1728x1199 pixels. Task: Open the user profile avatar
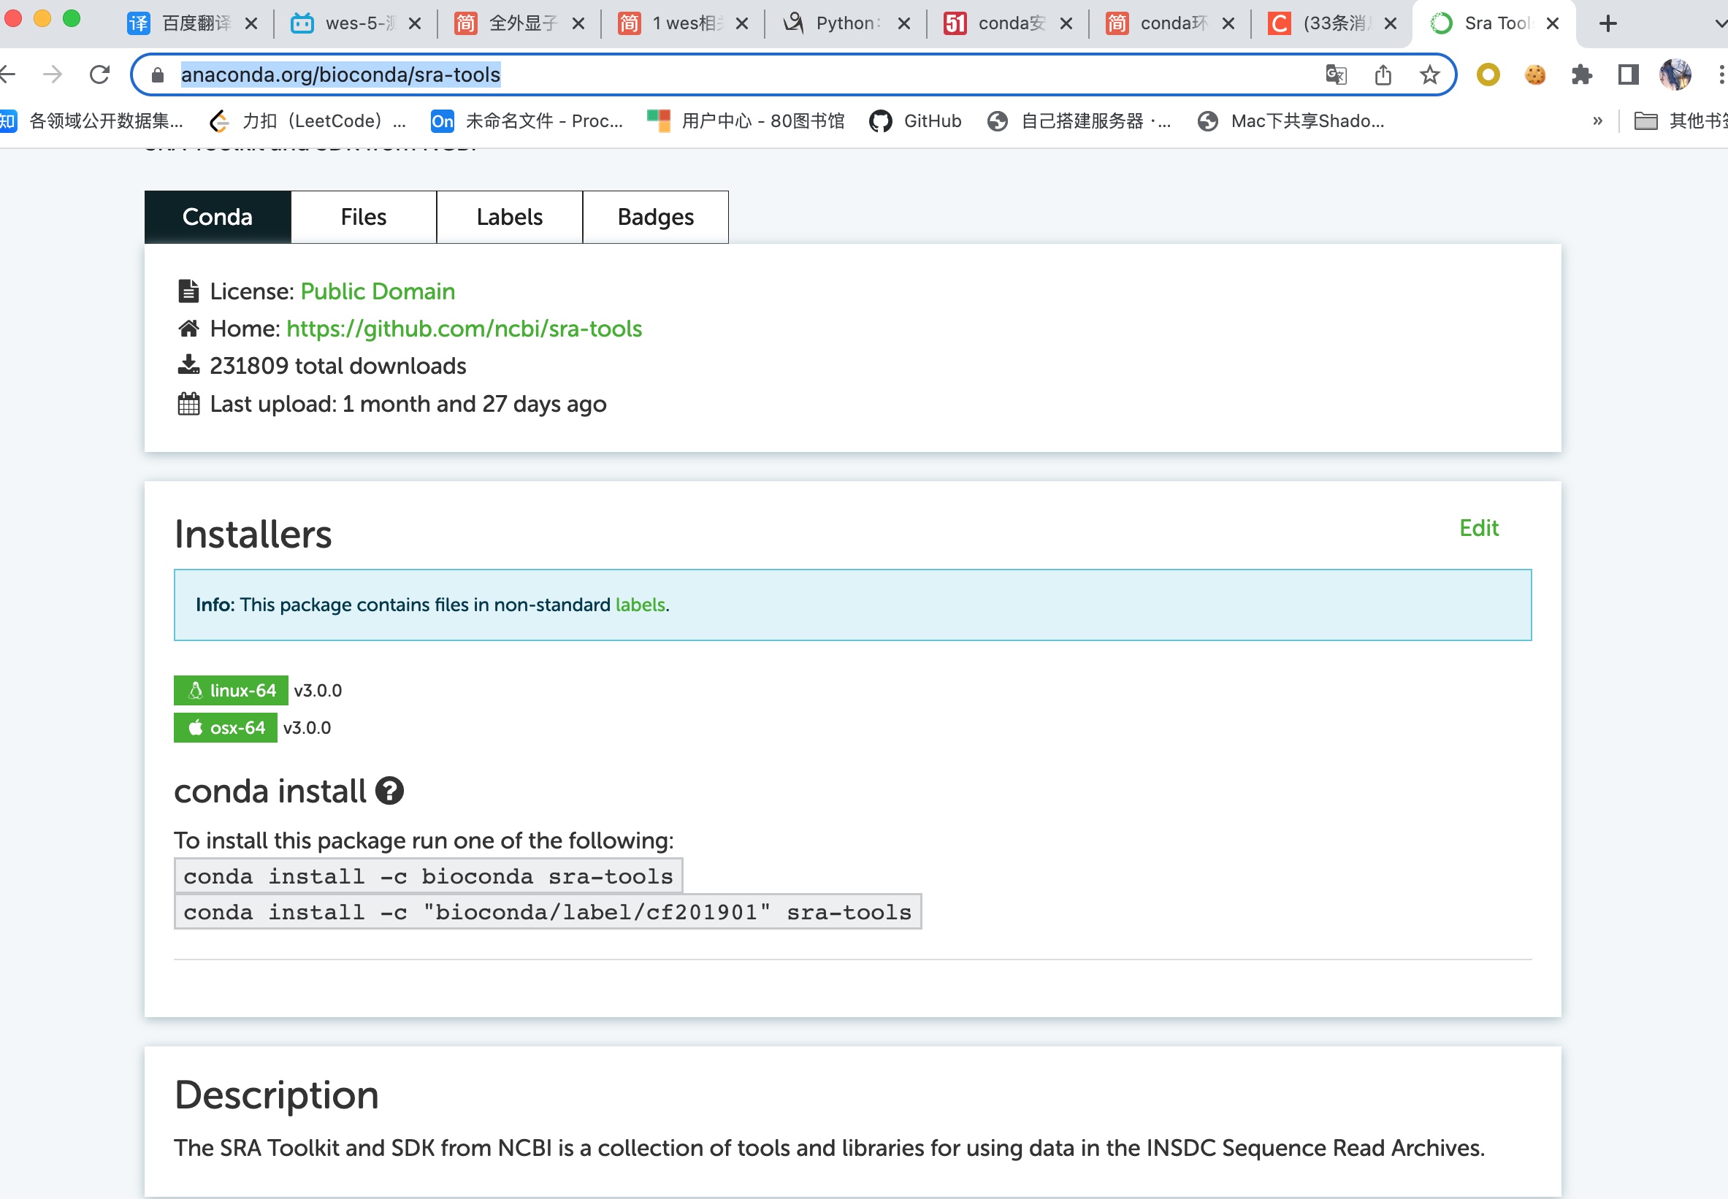point(1675,74)
